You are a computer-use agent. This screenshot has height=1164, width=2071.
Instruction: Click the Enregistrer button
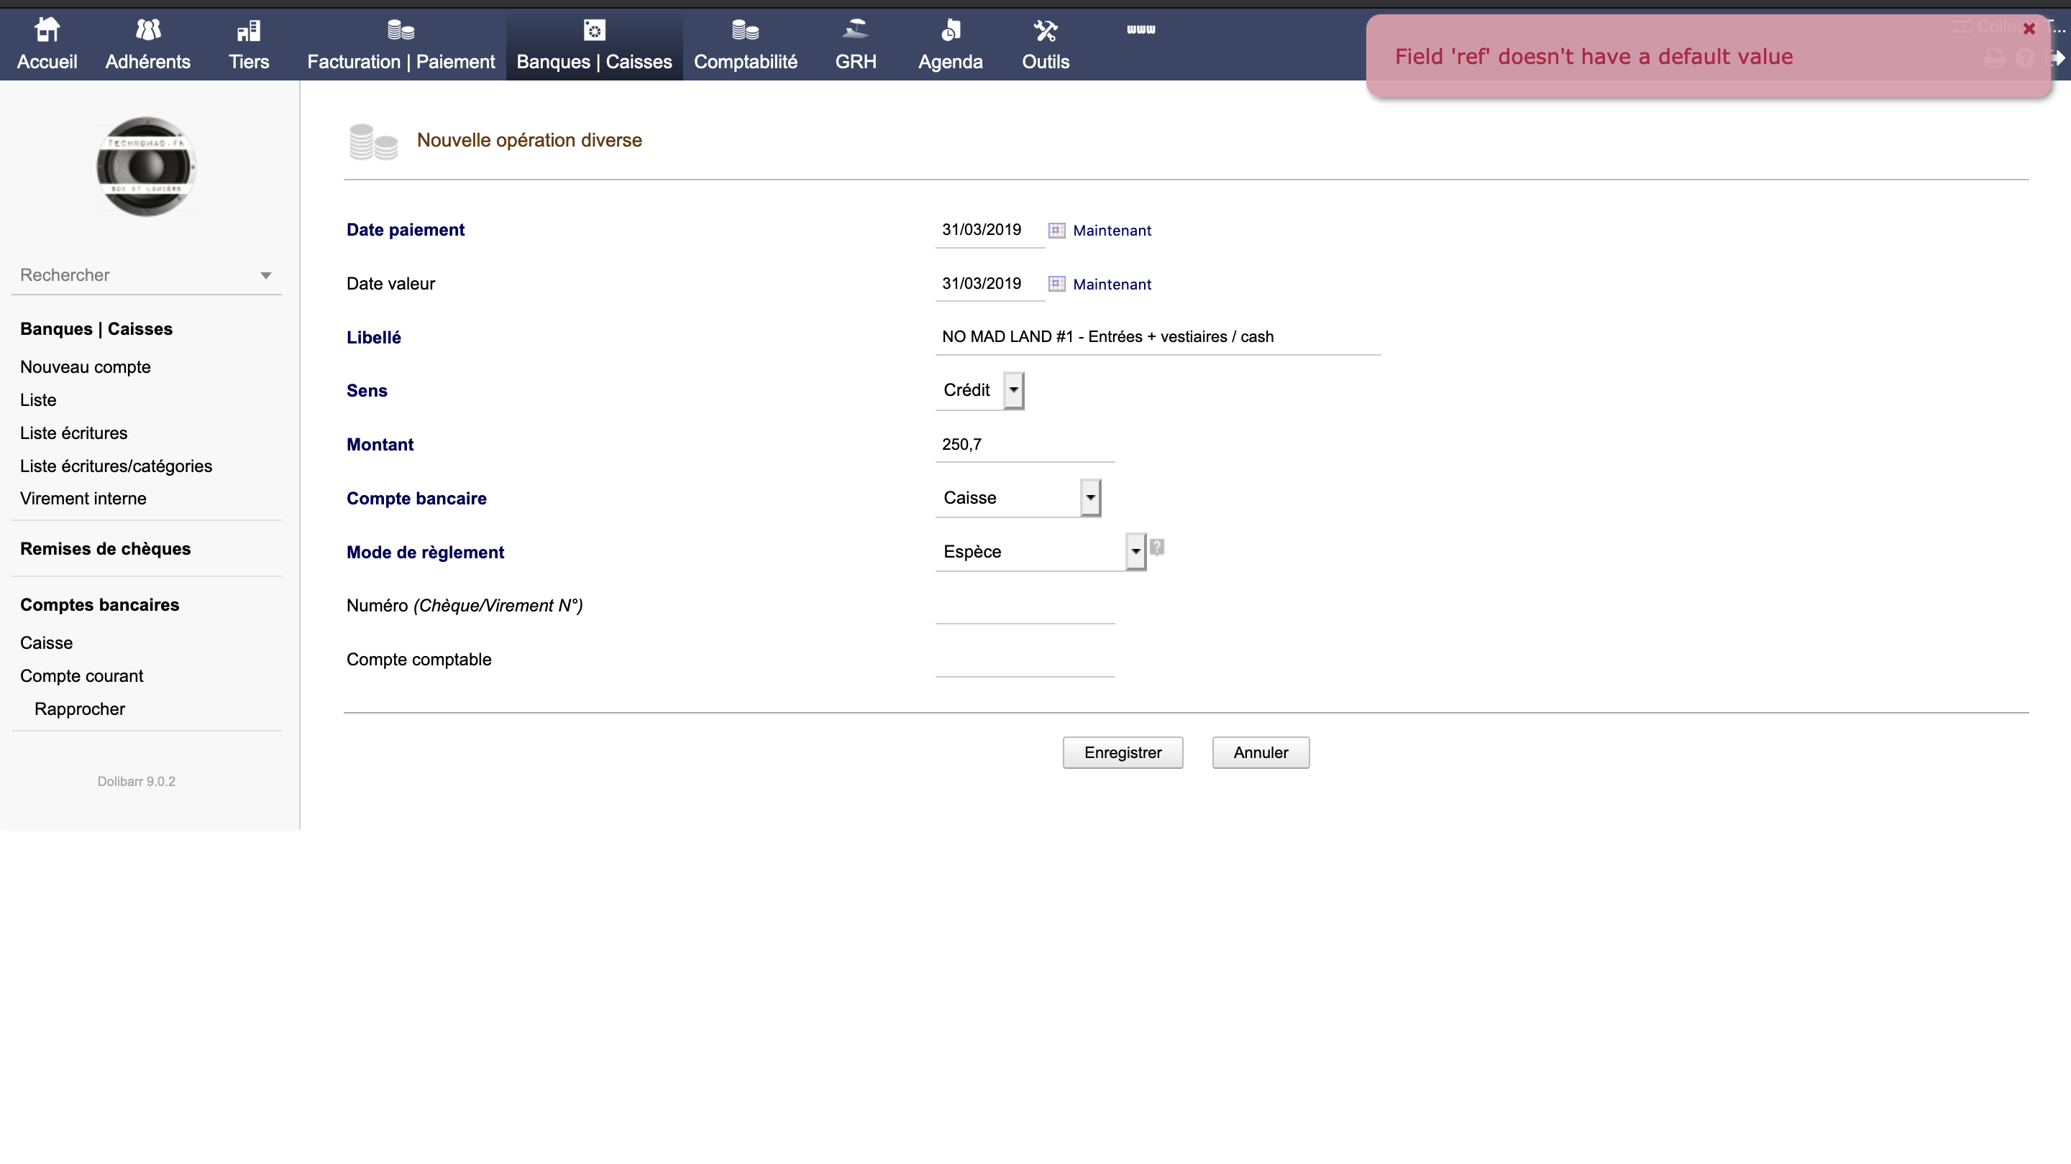[1123, 753]
